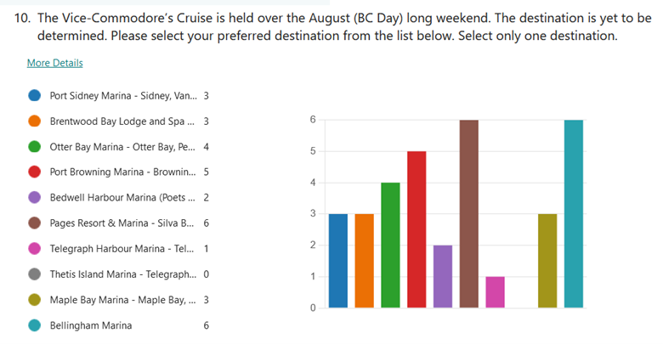This screenshot has height=344, width=663.
Task: Select the purple Bedwell Harbour Marina legend dot
Action: tap(35, 197)
